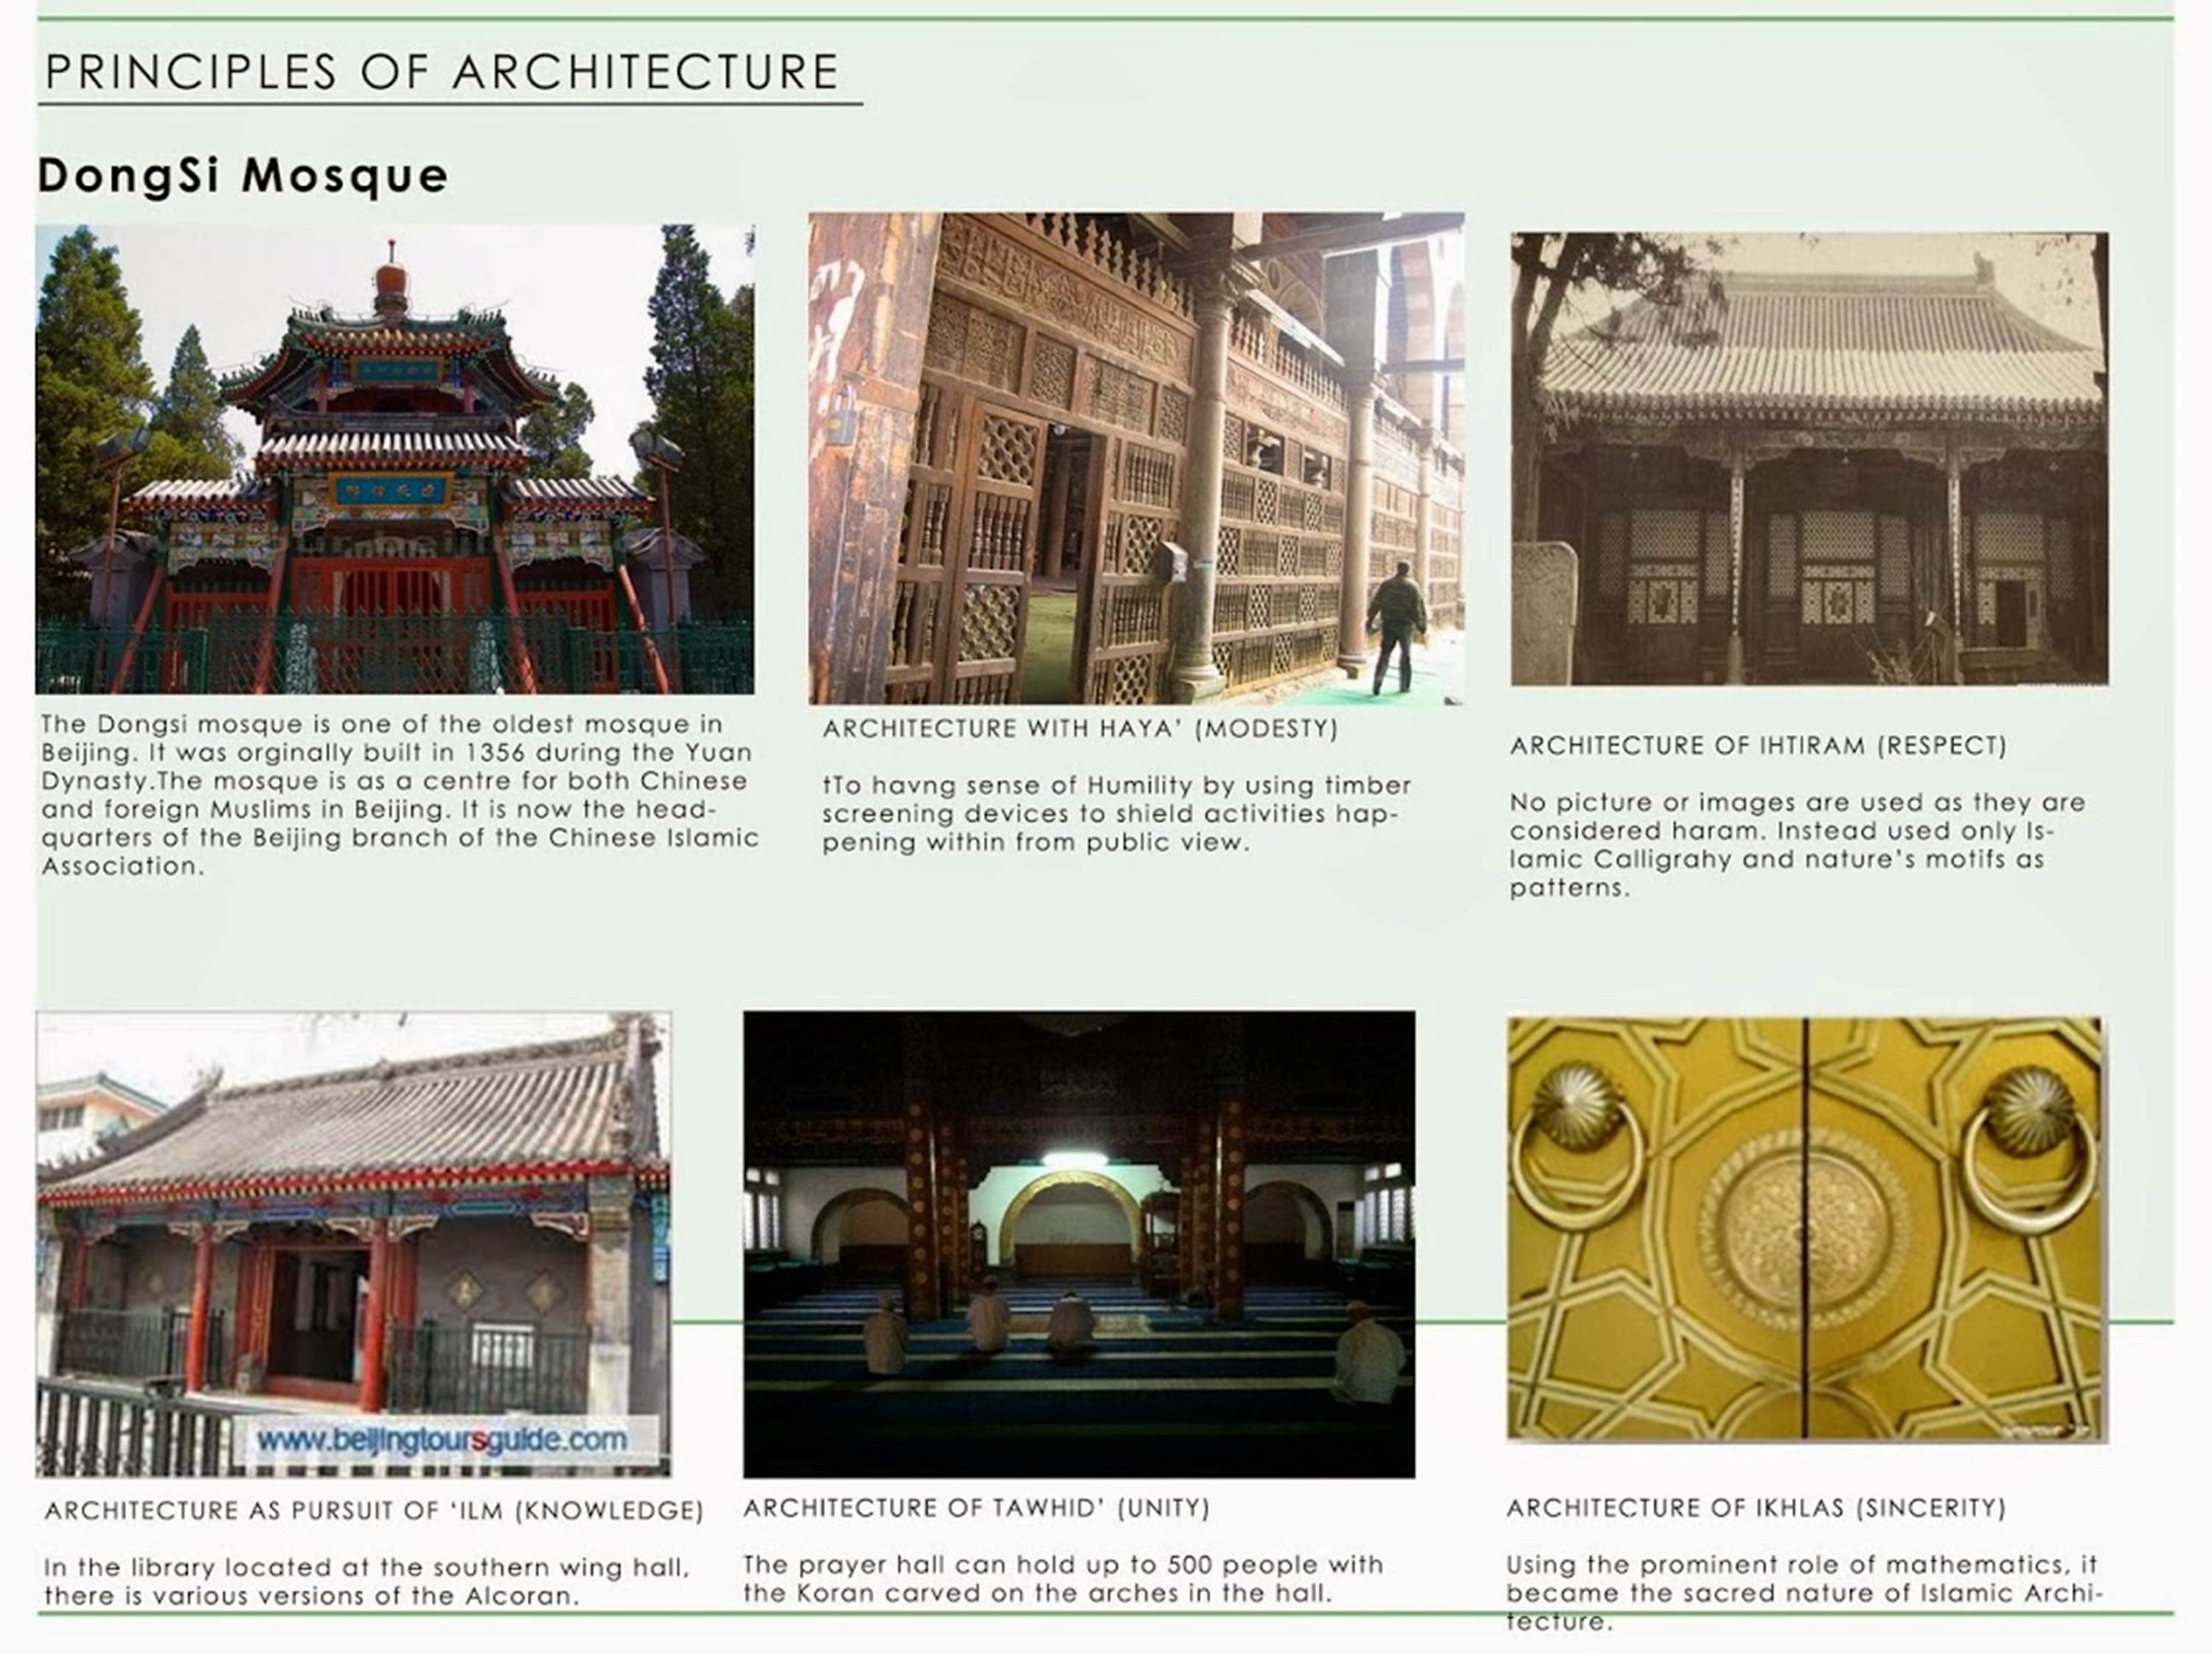Click the 'DongSi Mosque' heading
Viewport: 2212px width, 1659px height.
point(243,176)
